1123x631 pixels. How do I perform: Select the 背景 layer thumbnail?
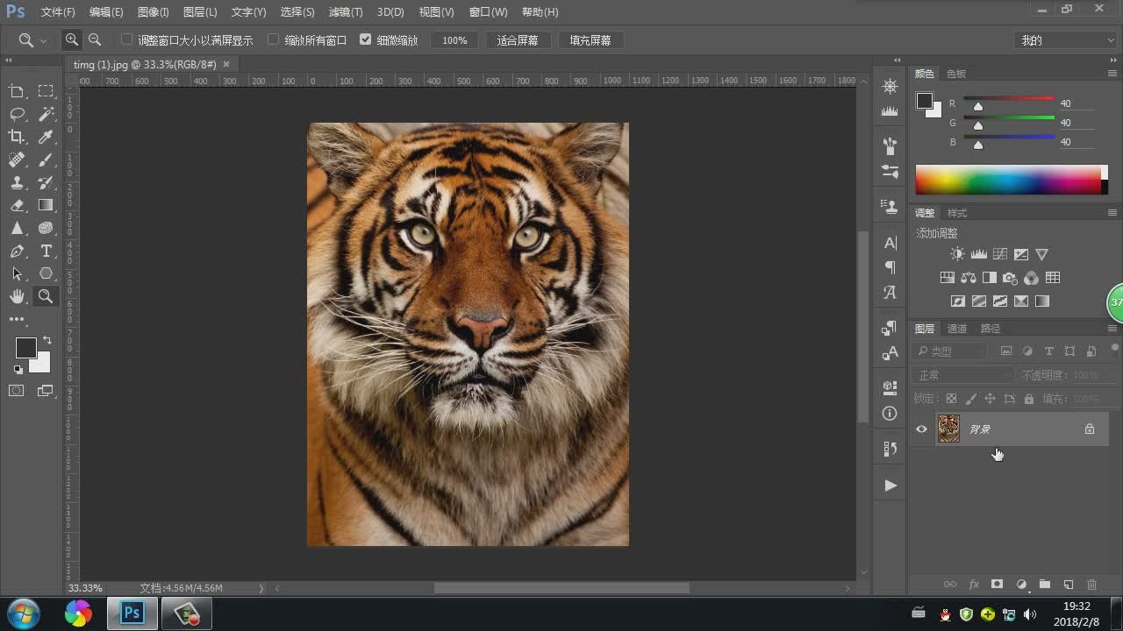click(948, 429)
